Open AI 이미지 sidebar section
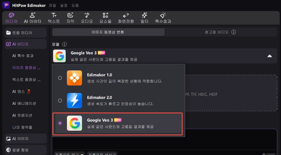281x155 pixels. (x=25, y=138)
